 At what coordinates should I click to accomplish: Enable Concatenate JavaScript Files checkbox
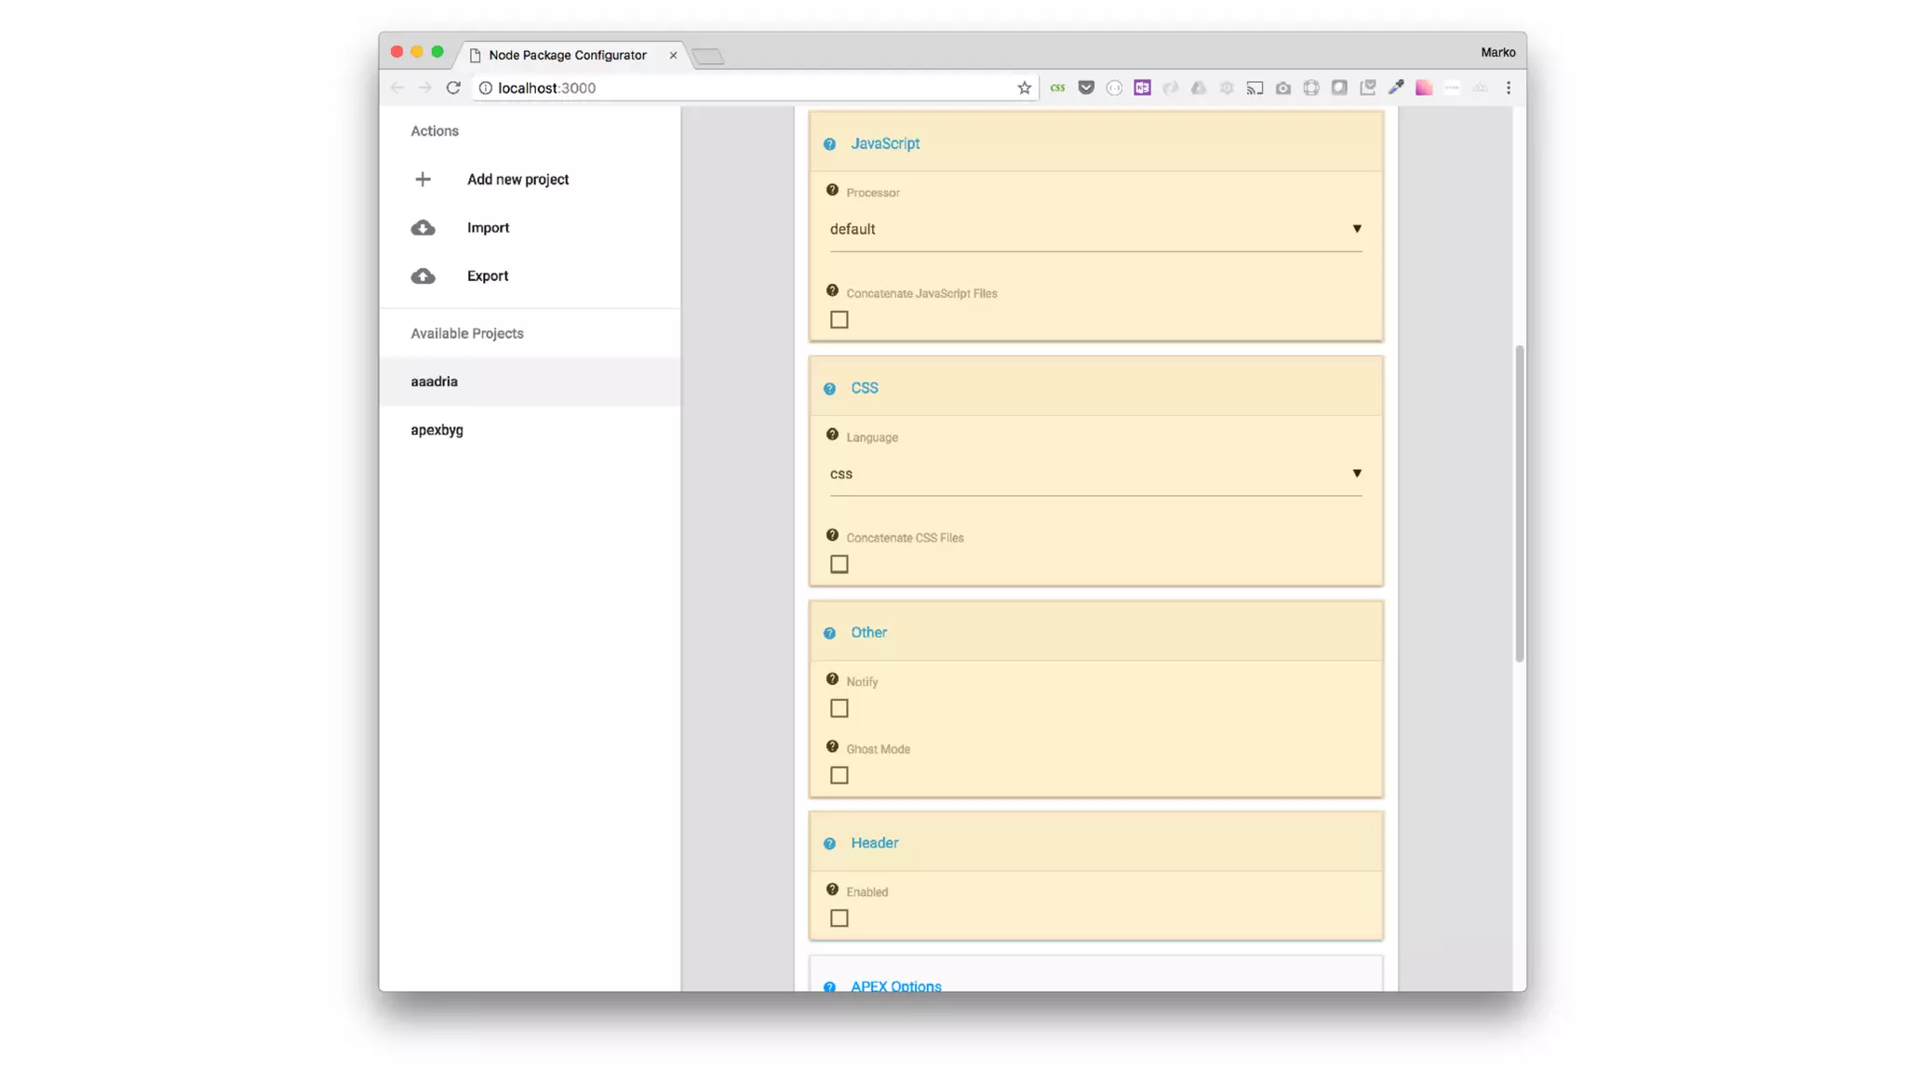pyautogui.click(x=839, y=320)
